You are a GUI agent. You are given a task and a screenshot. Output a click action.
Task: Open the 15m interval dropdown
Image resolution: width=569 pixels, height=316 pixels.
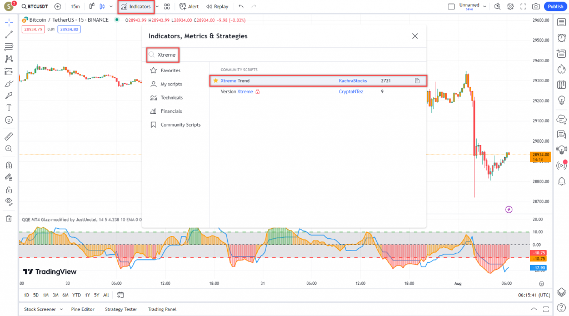coord(75,7)
